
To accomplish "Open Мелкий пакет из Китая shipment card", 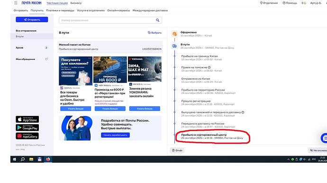I will pos(110,47).
